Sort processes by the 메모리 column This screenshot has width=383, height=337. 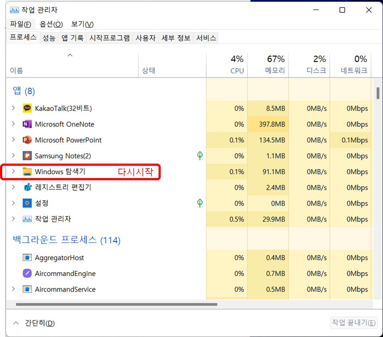(x=268, y=65)
